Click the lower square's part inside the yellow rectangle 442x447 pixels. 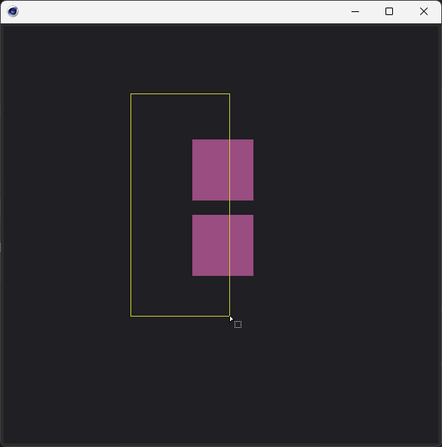211,245
